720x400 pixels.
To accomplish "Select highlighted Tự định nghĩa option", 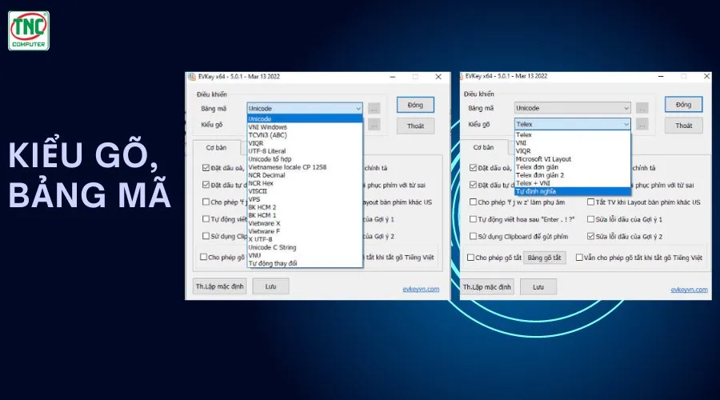I will [x=573, y=191].
